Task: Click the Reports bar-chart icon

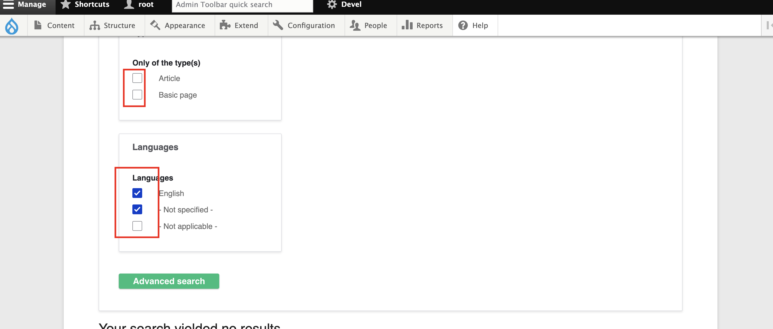Action: point(407,25)
